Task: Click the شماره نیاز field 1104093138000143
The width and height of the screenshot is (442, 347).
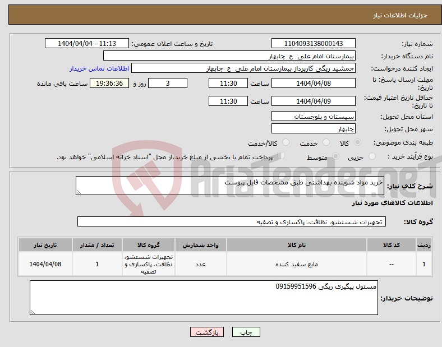Action: (x=314, y=43)
